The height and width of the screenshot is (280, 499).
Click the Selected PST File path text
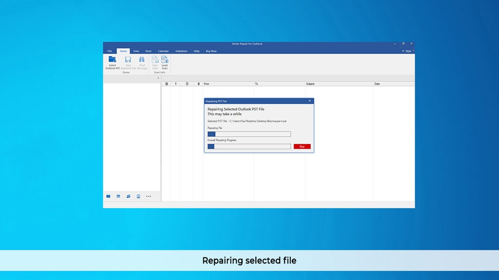point(247,121)
